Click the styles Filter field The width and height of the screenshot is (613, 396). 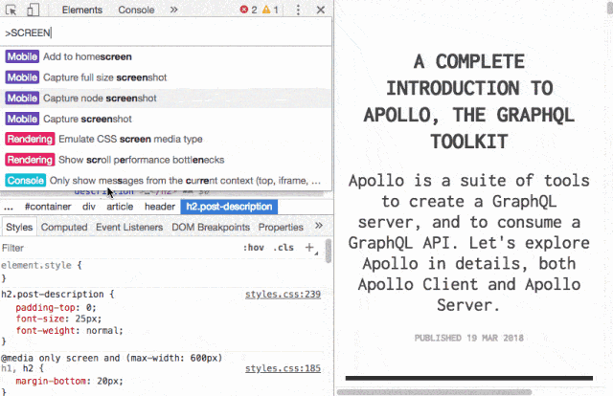117,248
